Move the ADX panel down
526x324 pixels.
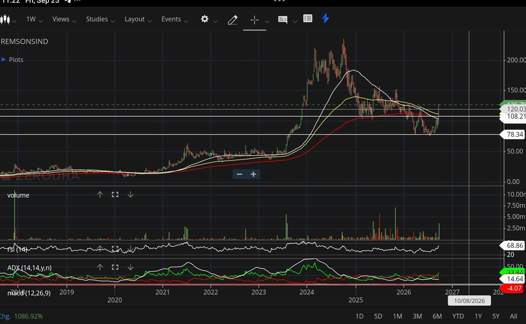[130, 267]
